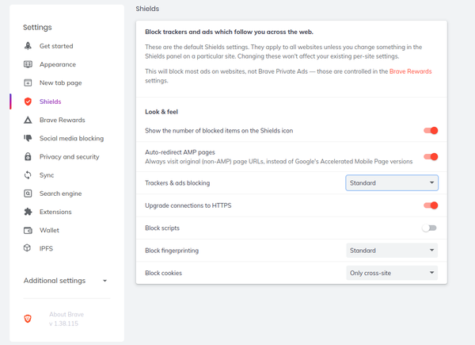475x345 pixels.
Task: Open the Trackers & ads blocking dropdown
Action: point(391,183)
